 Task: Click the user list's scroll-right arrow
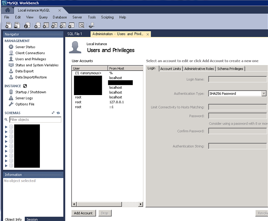pos(141,204)
